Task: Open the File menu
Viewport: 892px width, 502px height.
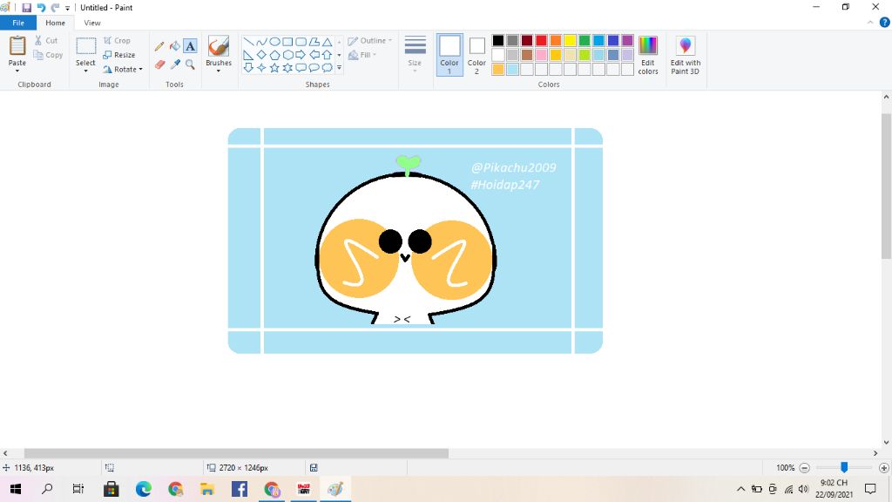Action: 18,23
